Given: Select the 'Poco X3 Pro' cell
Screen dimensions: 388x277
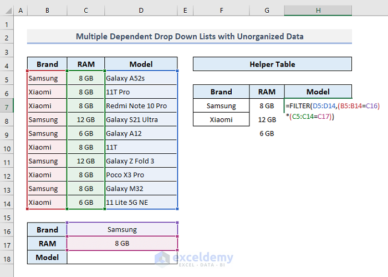Looking at the screenshot, I should 141,175.
